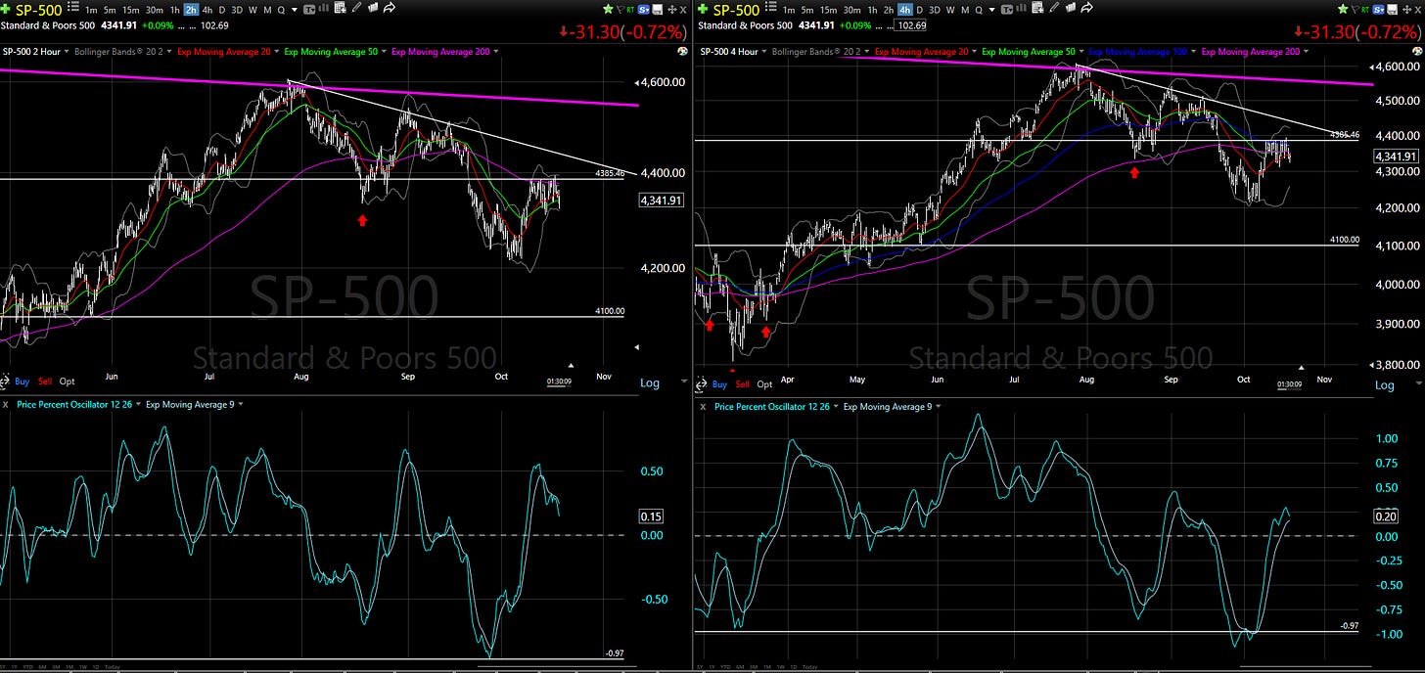1425x673 pixels.
Task: Click the save disk icon on the 2 Hour chart
Action: [x=657, y=10]
